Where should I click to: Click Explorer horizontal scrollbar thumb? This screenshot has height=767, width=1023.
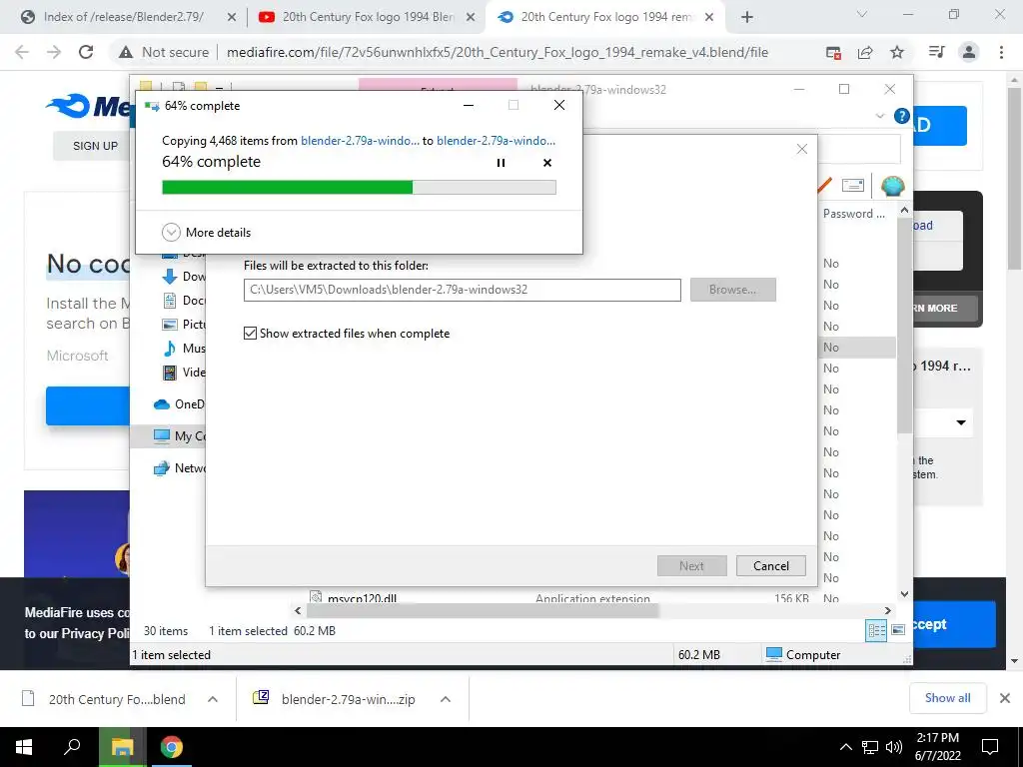coord(483,610)
